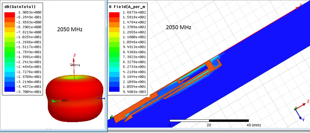Image resolution: width=310 pixels, height=133 pixels.
Task: Click the 20 mark on the scale bar
Action: pos(209,125)
